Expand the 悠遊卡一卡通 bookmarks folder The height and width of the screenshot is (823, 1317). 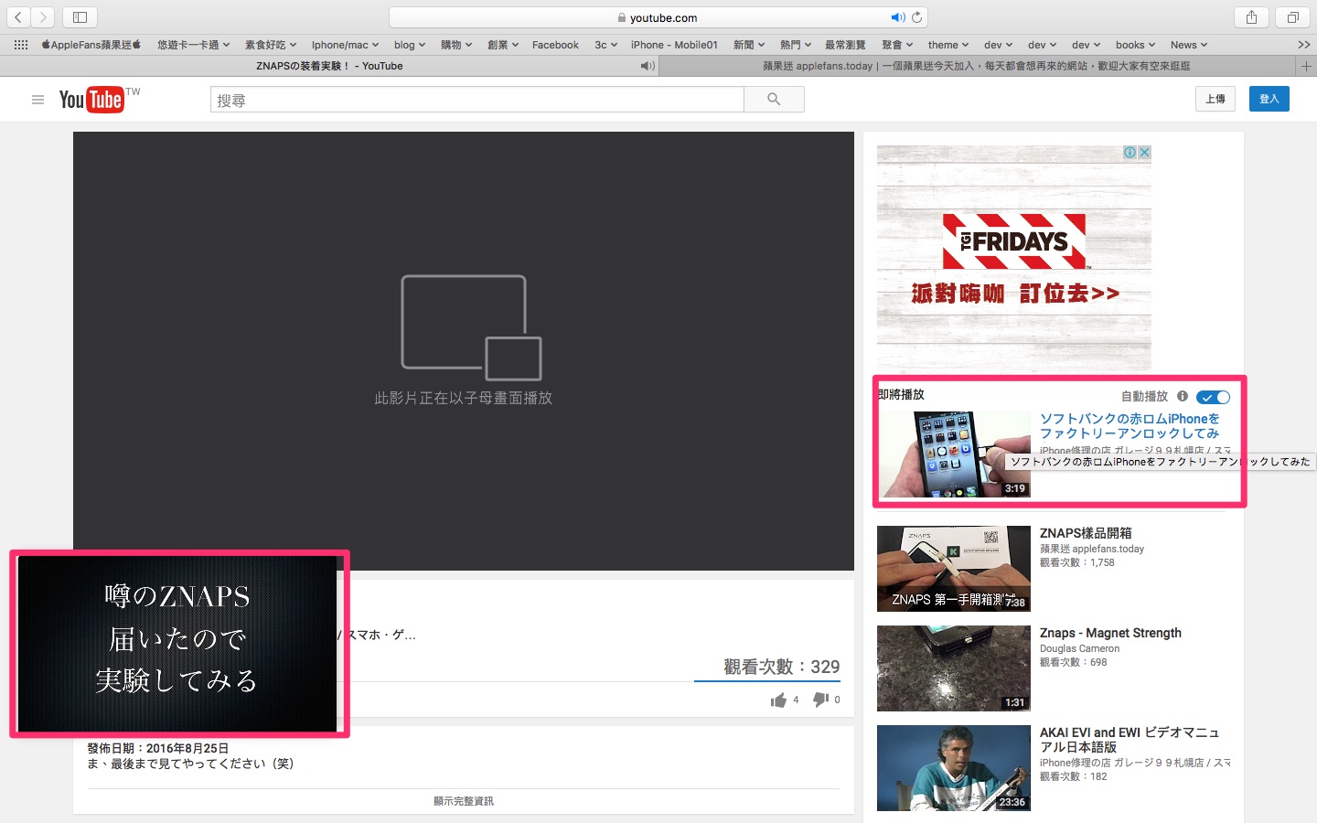point(193,45)
